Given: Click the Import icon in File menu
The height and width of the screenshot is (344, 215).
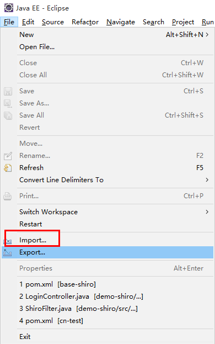Looking at the screenshot, I should click(8, 241).
